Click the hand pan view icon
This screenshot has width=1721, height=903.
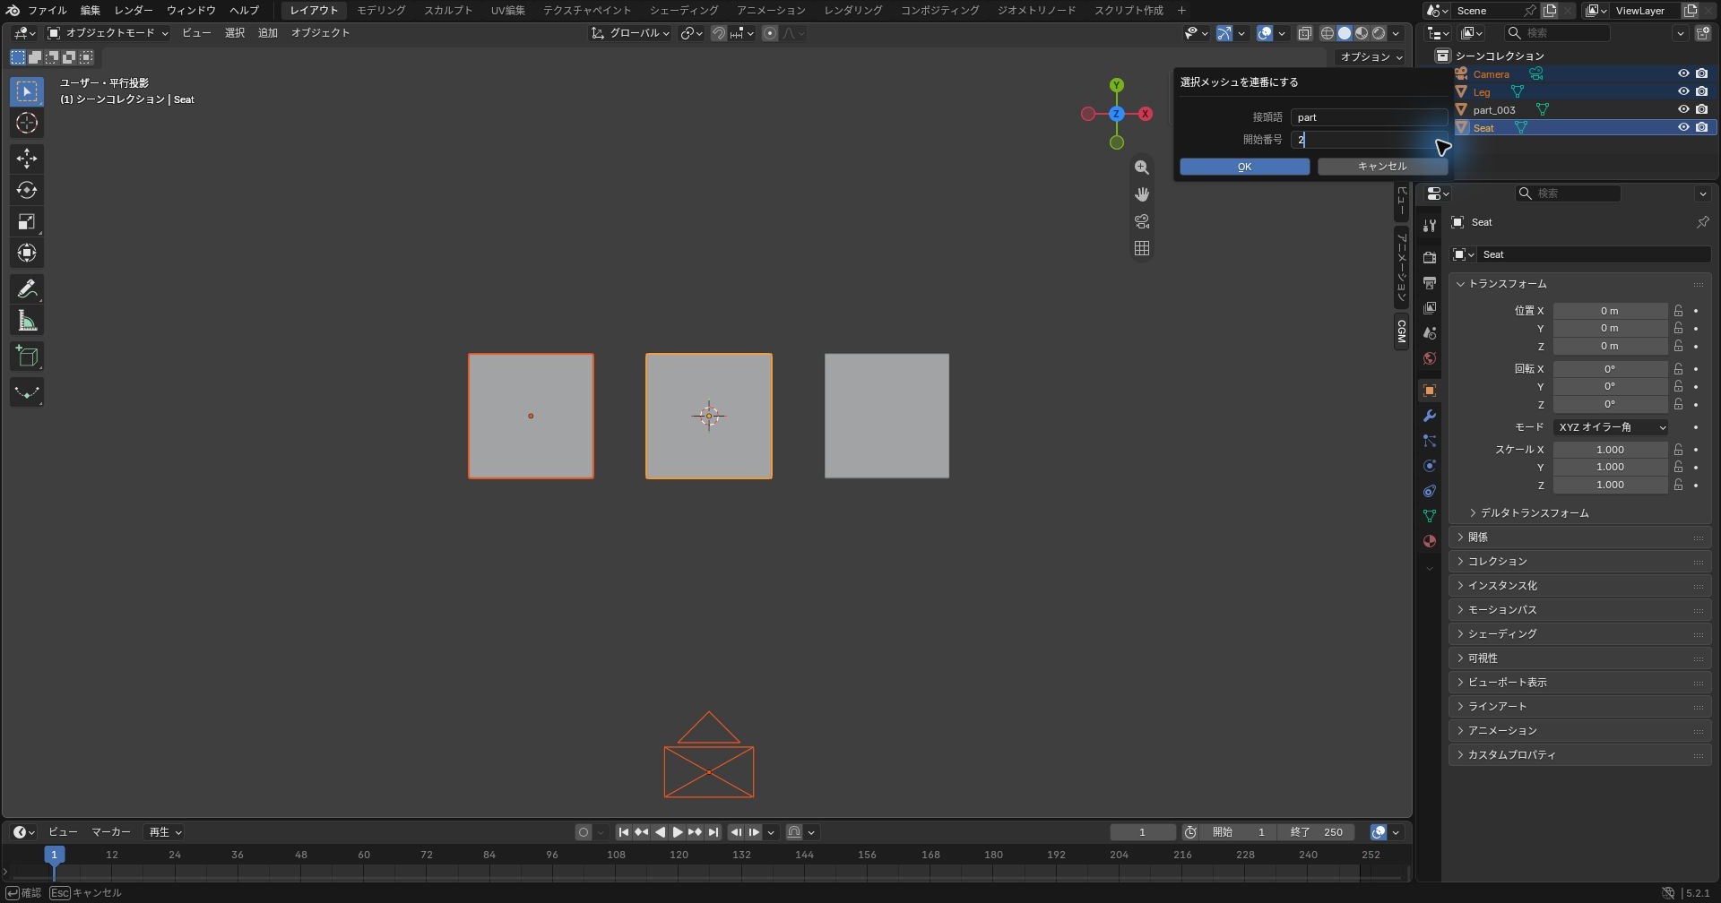tap(1142, 194)
